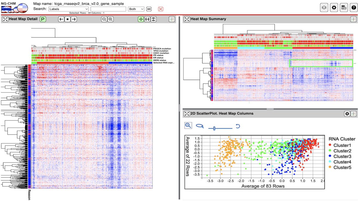Zoom out the detail heat map

[x=104, y=19]
